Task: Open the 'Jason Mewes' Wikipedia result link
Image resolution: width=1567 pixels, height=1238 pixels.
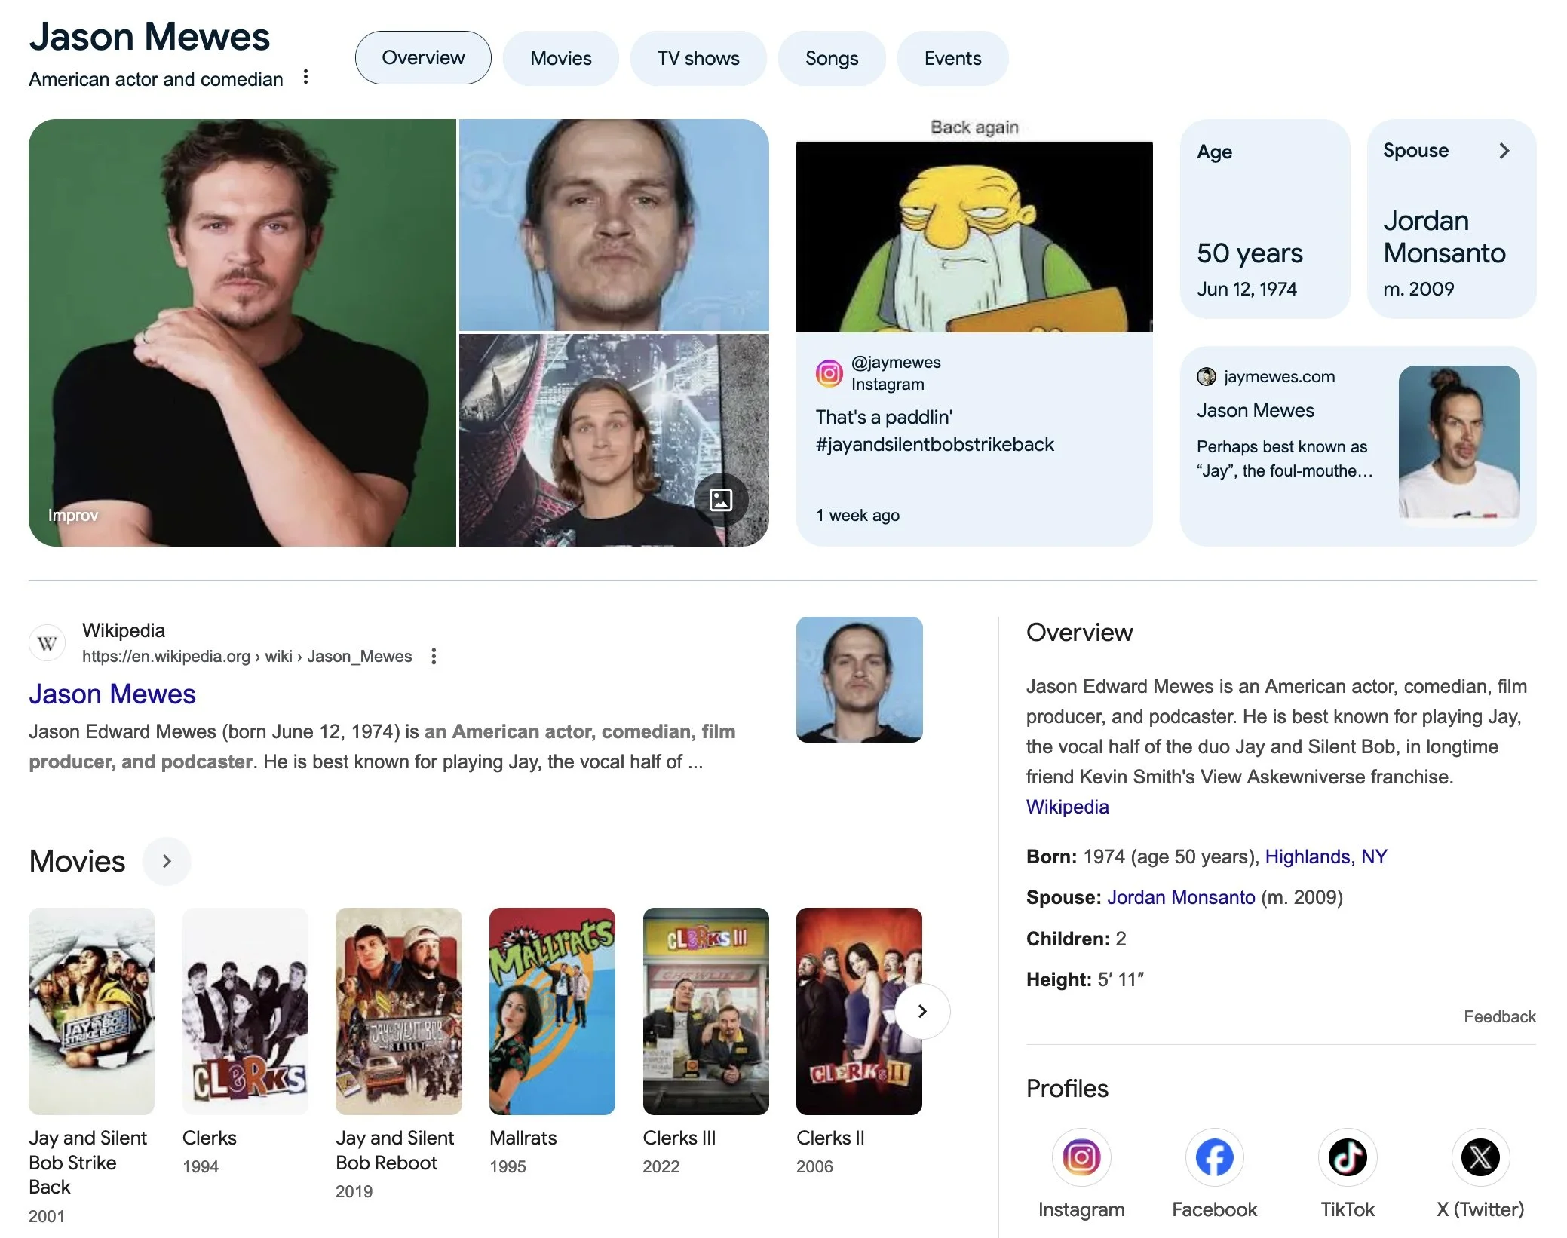Action: point(112,694)
